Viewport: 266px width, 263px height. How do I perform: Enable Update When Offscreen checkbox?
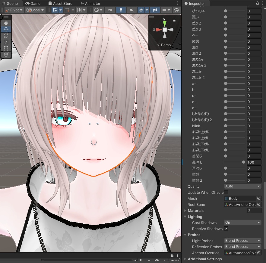click(x=226, y=192)
